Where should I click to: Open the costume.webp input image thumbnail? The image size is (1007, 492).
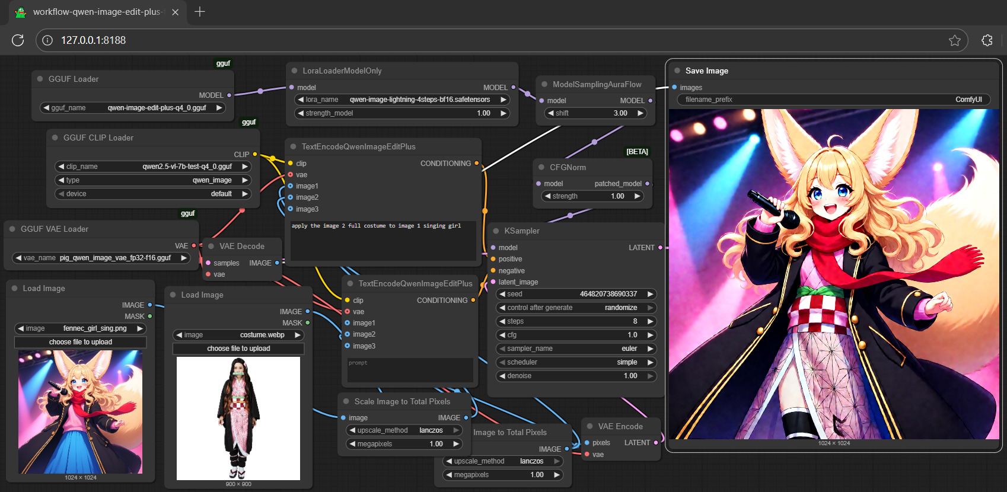tap(238, 418)
